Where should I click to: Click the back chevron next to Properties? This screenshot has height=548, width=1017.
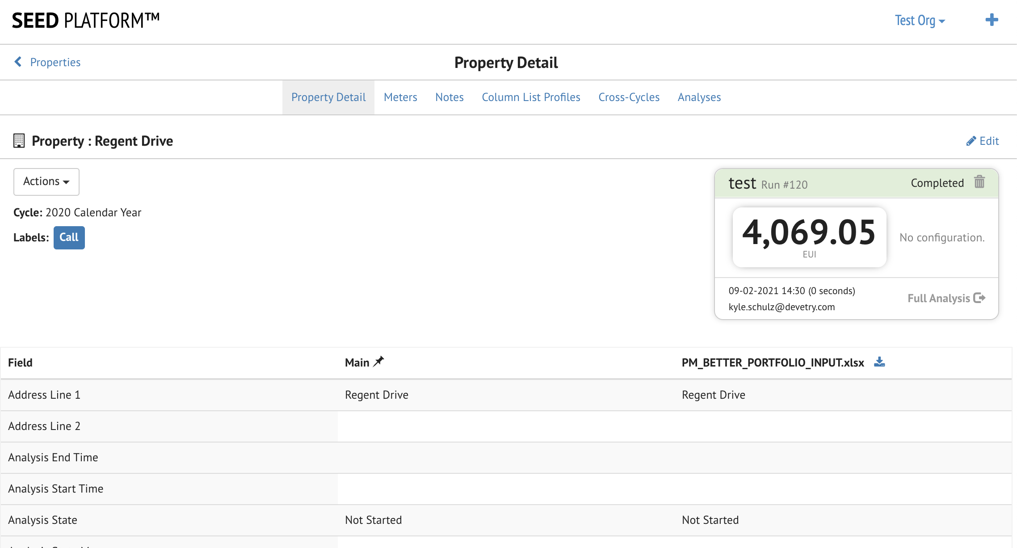point(17,62)
